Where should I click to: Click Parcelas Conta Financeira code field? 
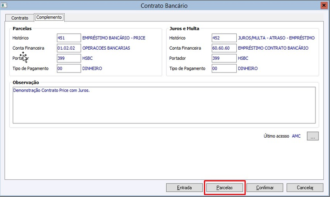coord(69,48)
